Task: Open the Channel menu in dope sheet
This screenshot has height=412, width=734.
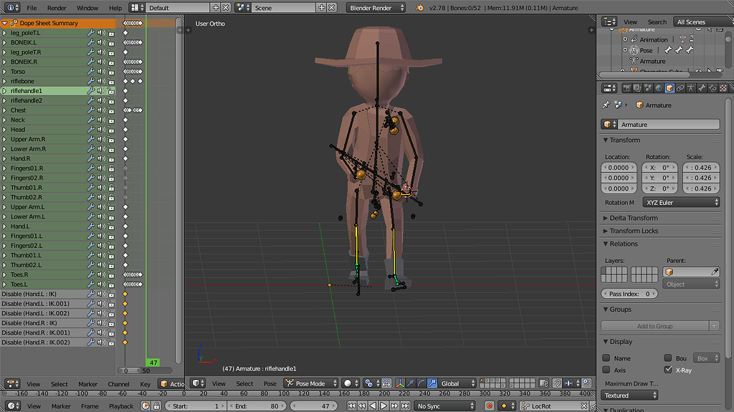Action: 118,384
